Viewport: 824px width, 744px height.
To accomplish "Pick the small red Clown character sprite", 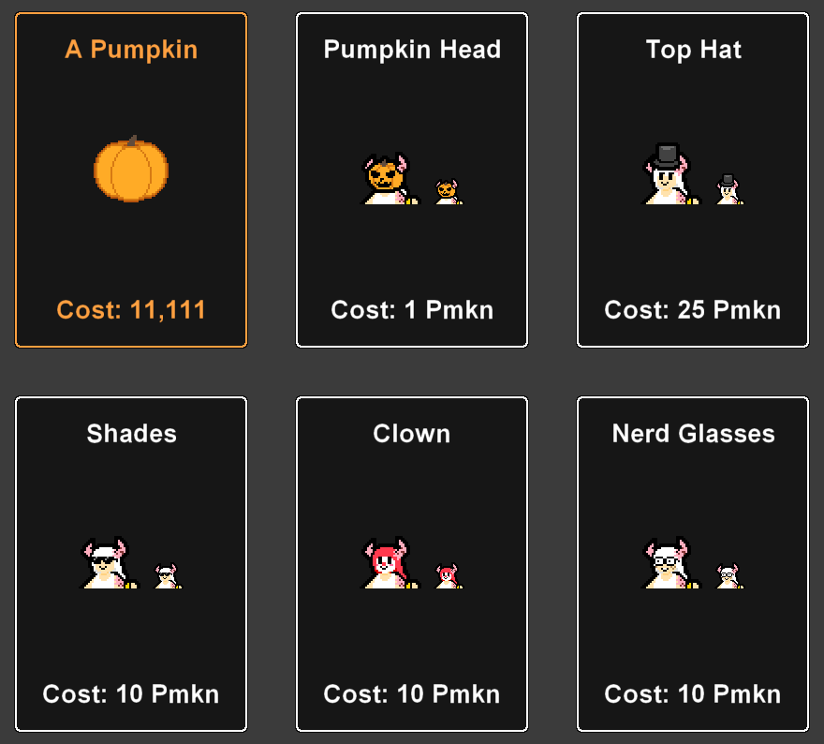I will pyautogui.click(x=449, y=575).
